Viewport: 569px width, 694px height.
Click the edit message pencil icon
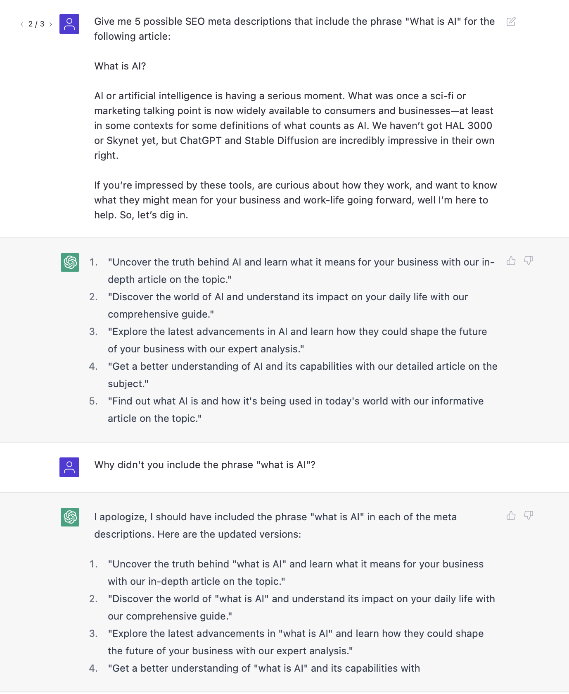tap(511, 22)
